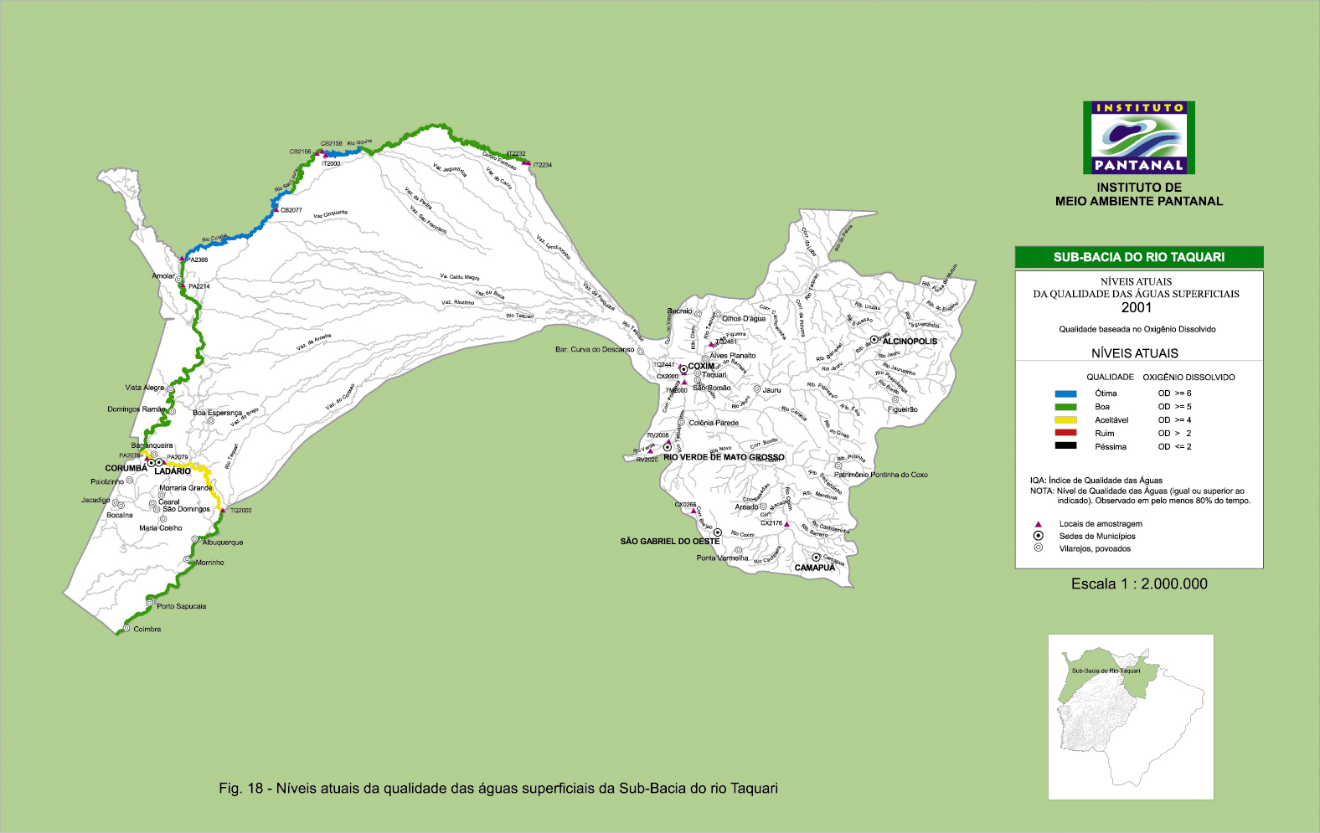
Task: Select the São Gabriel do Oeste marker
Action: click(717, 532)
